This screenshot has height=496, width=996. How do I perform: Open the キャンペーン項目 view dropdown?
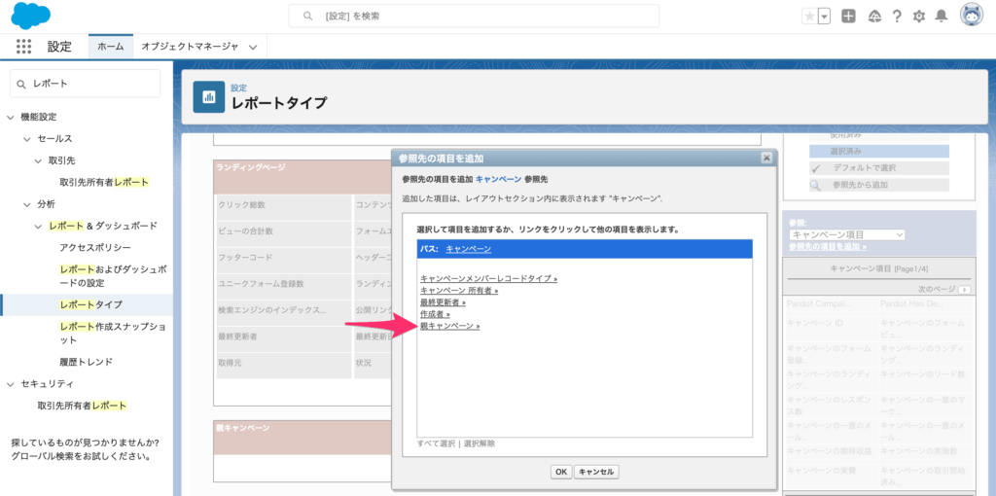pyautogui.click(x=847, y=235)
